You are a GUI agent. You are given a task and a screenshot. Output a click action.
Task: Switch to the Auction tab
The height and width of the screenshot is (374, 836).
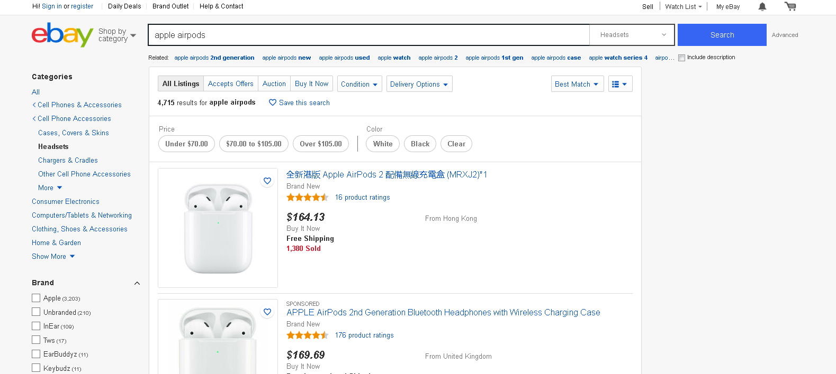click(x=274, y=83)
